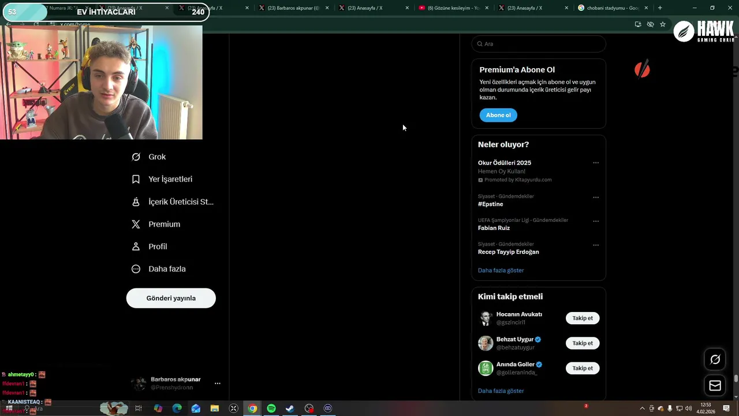Open File Explorer from the taskbar
739x416 pixels.
tap(215, 408)
